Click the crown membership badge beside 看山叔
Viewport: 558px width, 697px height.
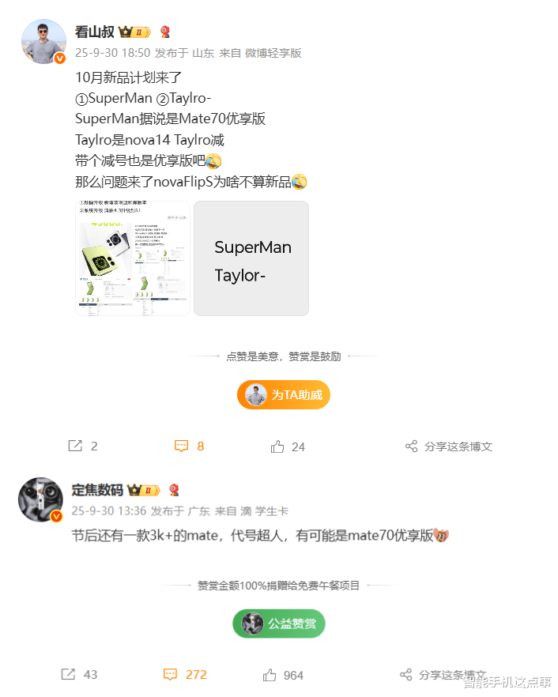[134, 32]
